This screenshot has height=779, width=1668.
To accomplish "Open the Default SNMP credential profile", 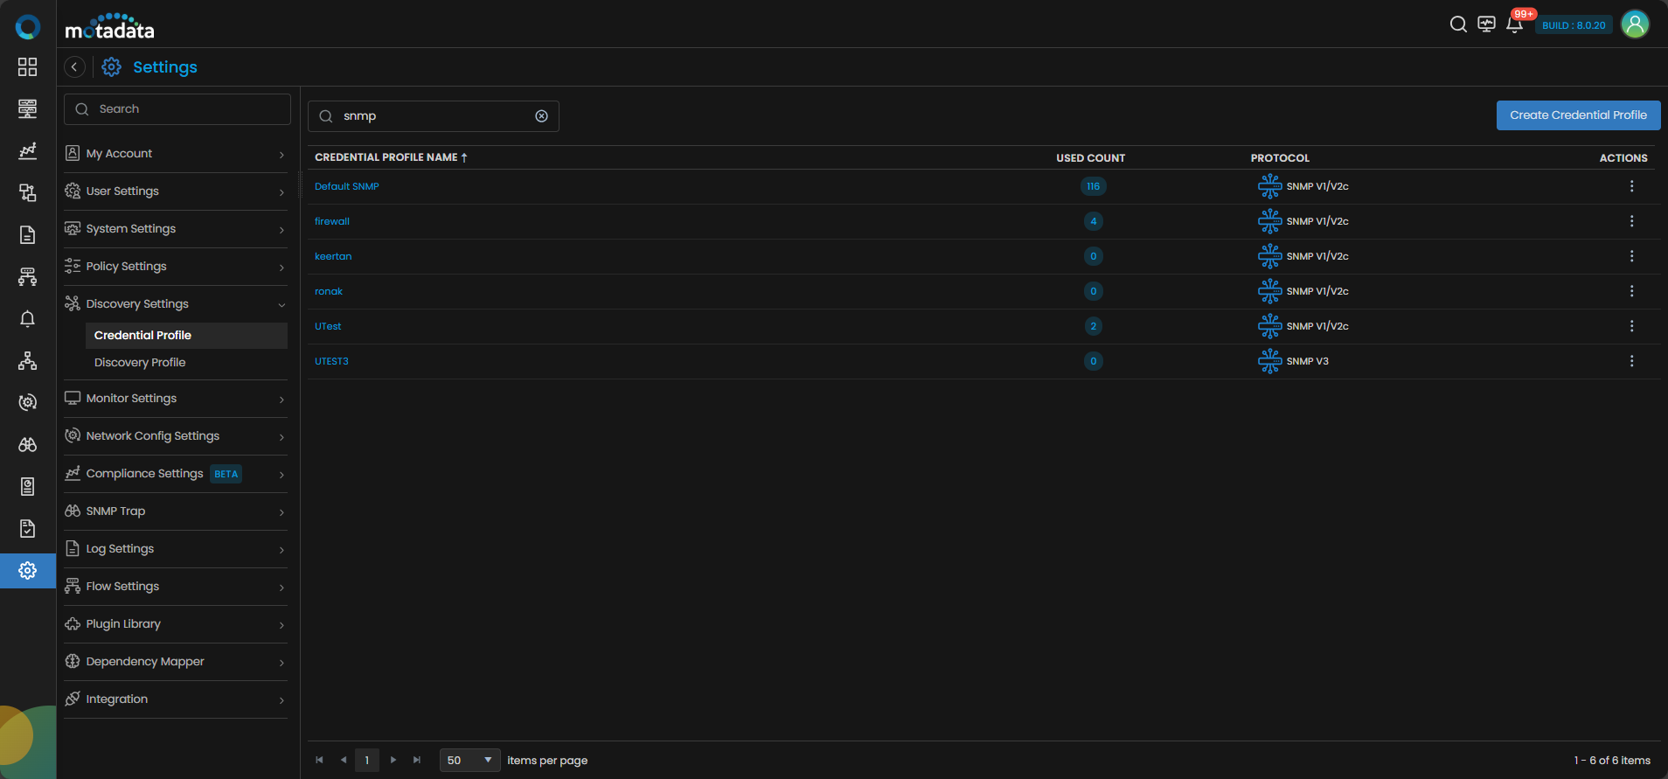I will pyautogui.click(x=347, y=186).
